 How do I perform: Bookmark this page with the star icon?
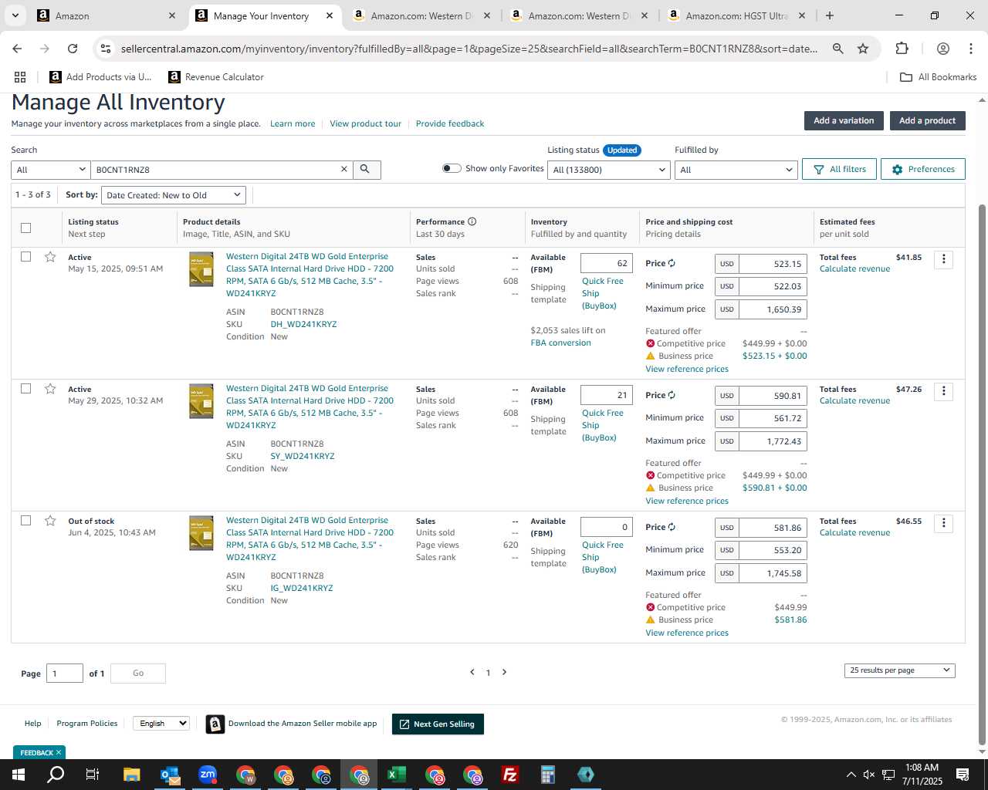point(863,49)
